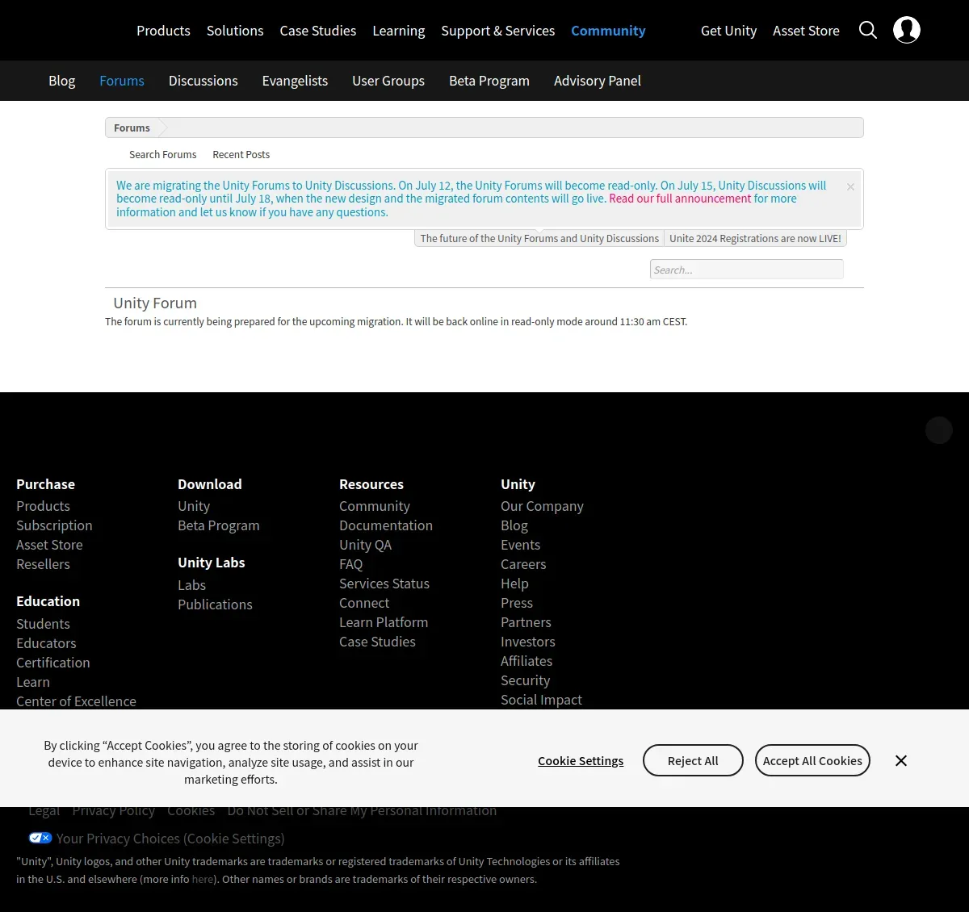Open Our Company link
Image resolution: width=969 pixels, height=912 pixels.
coord(542,506)
